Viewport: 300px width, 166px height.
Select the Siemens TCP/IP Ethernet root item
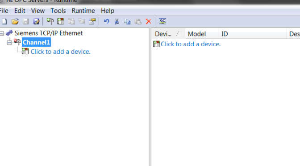pyautogui.click(x=49, y=33)
